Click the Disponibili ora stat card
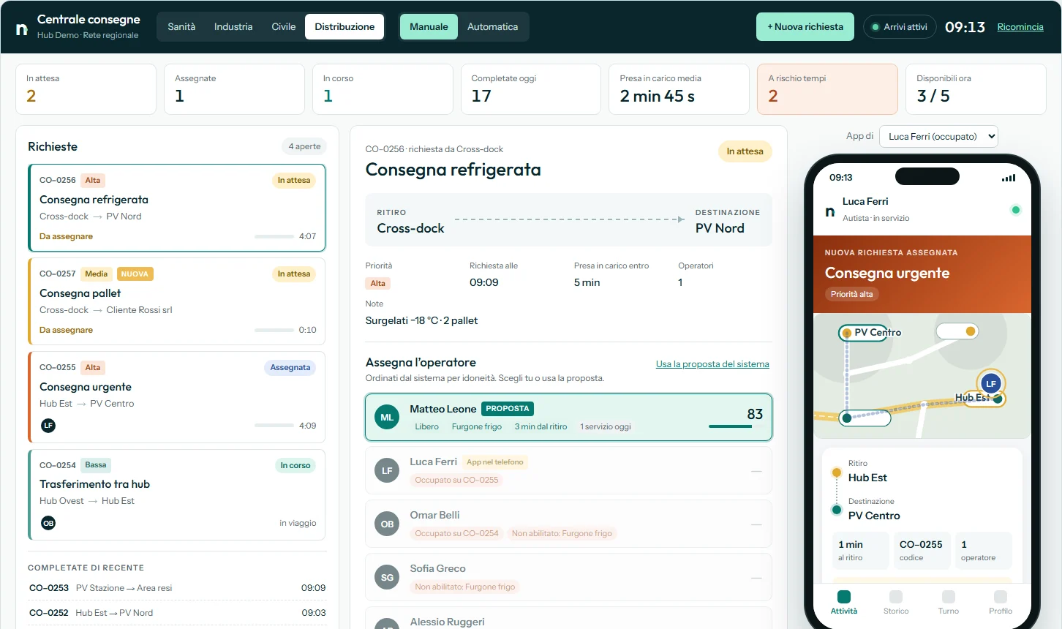 click(x=976, y=89)
